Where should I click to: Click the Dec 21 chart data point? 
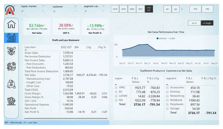click(x=148, y=44)
